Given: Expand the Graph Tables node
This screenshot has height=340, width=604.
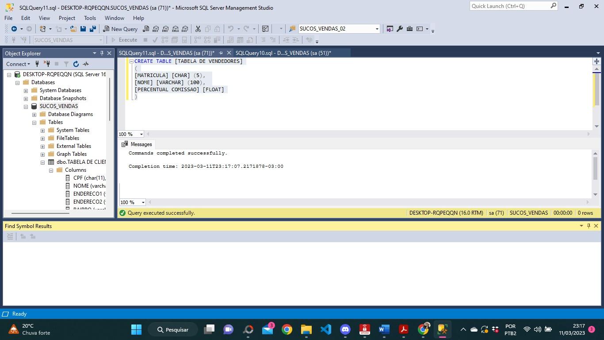Looking at the screenshot, I should 42,154.
